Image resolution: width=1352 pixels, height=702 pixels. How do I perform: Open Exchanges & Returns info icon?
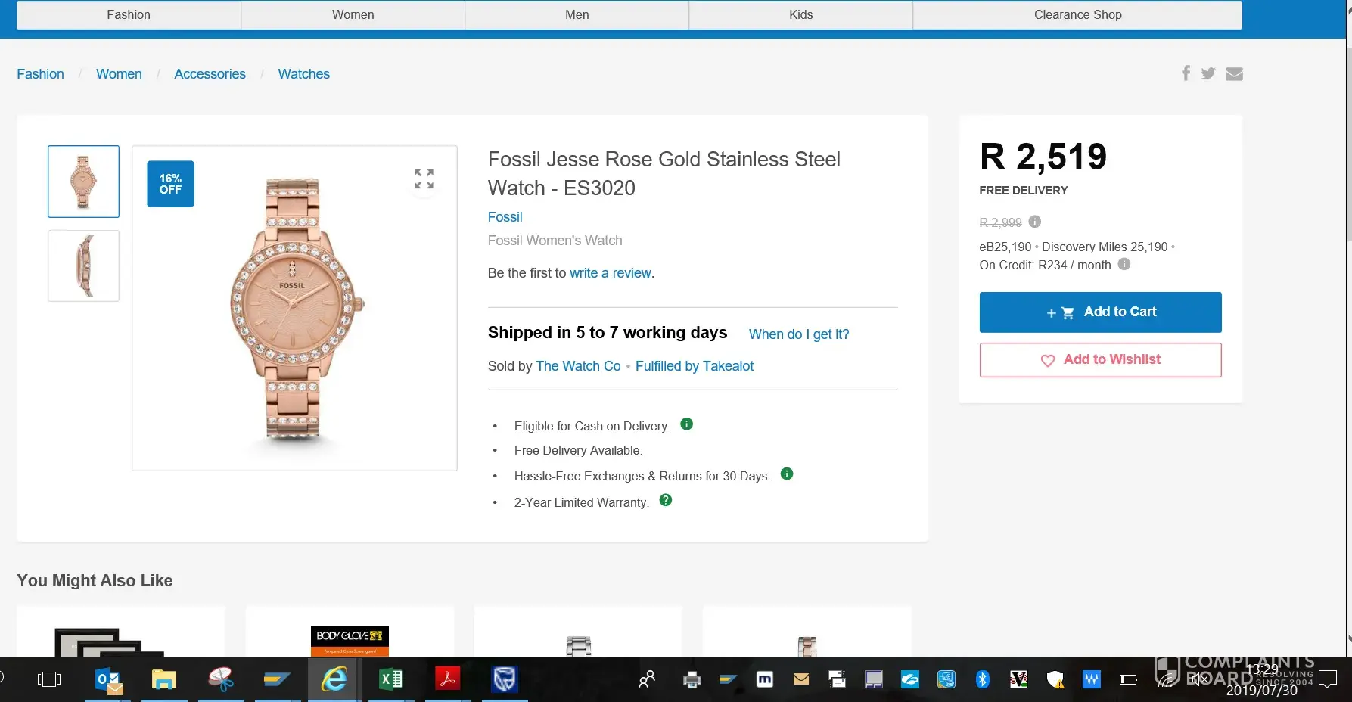pyautogui.click(x=787, y=474)
